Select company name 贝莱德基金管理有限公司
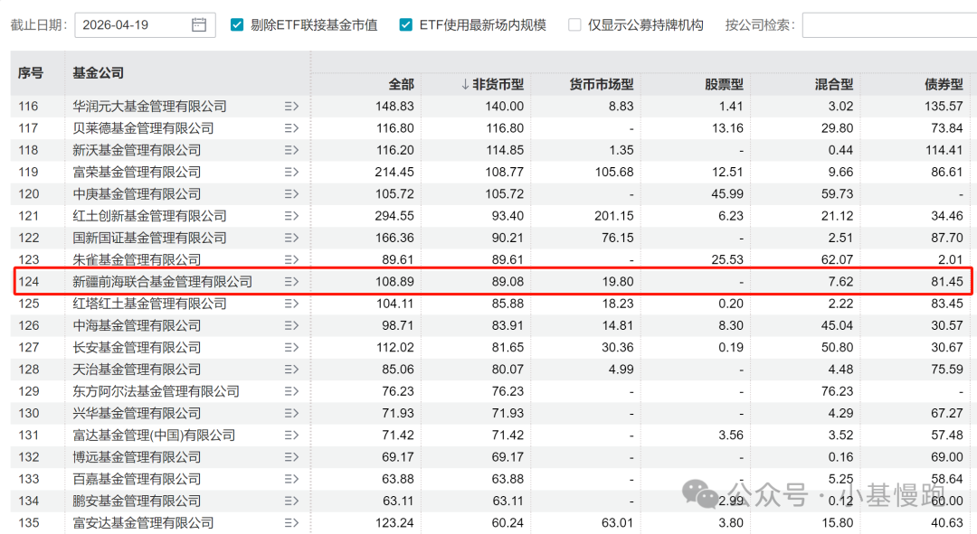The width and height of the screenshot is (977, 534). point(143,128)
